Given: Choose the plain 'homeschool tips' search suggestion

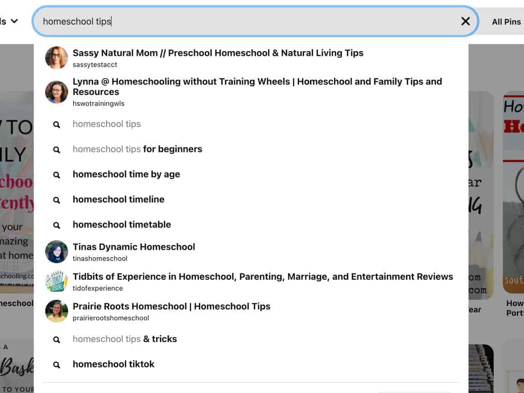Looking at the screenshot, I should pos(106,124).
